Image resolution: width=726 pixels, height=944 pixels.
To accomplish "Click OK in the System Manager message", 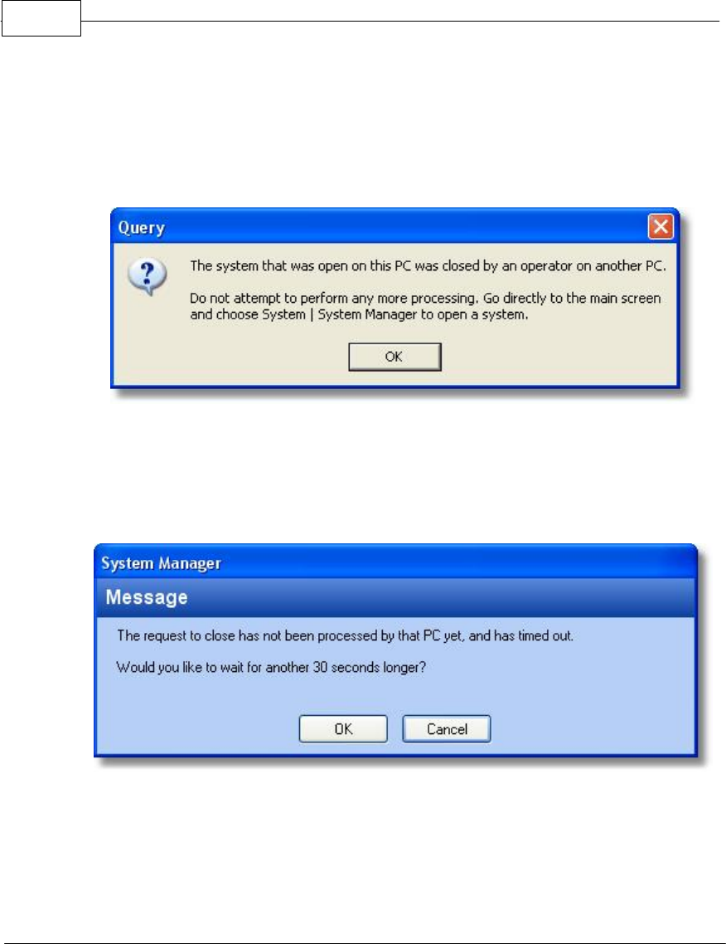I will click(x=343, y=729).
